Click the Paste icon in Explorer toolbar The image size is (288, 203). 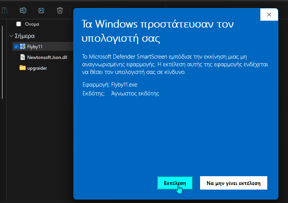[x=5, y=10]
